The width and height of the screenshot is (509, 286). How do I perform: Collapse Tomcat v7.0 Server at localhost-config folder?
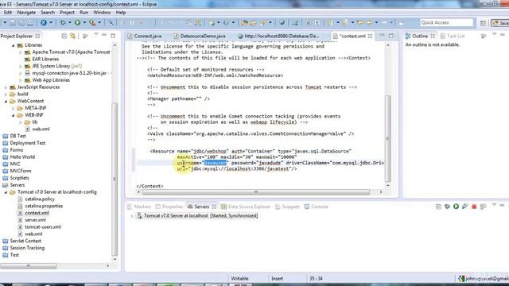point(6,192)
